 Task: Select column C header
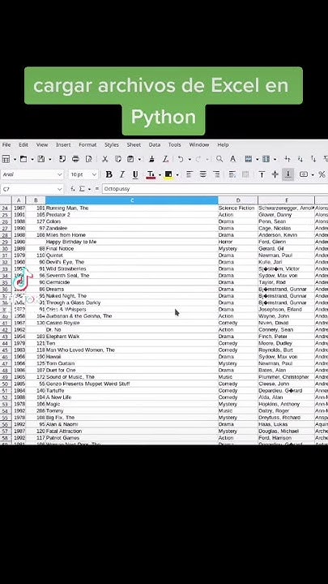[x=132, y=200]
